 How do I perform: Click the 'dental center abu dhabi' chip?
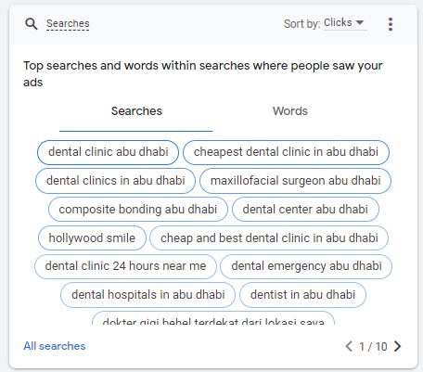305,210
